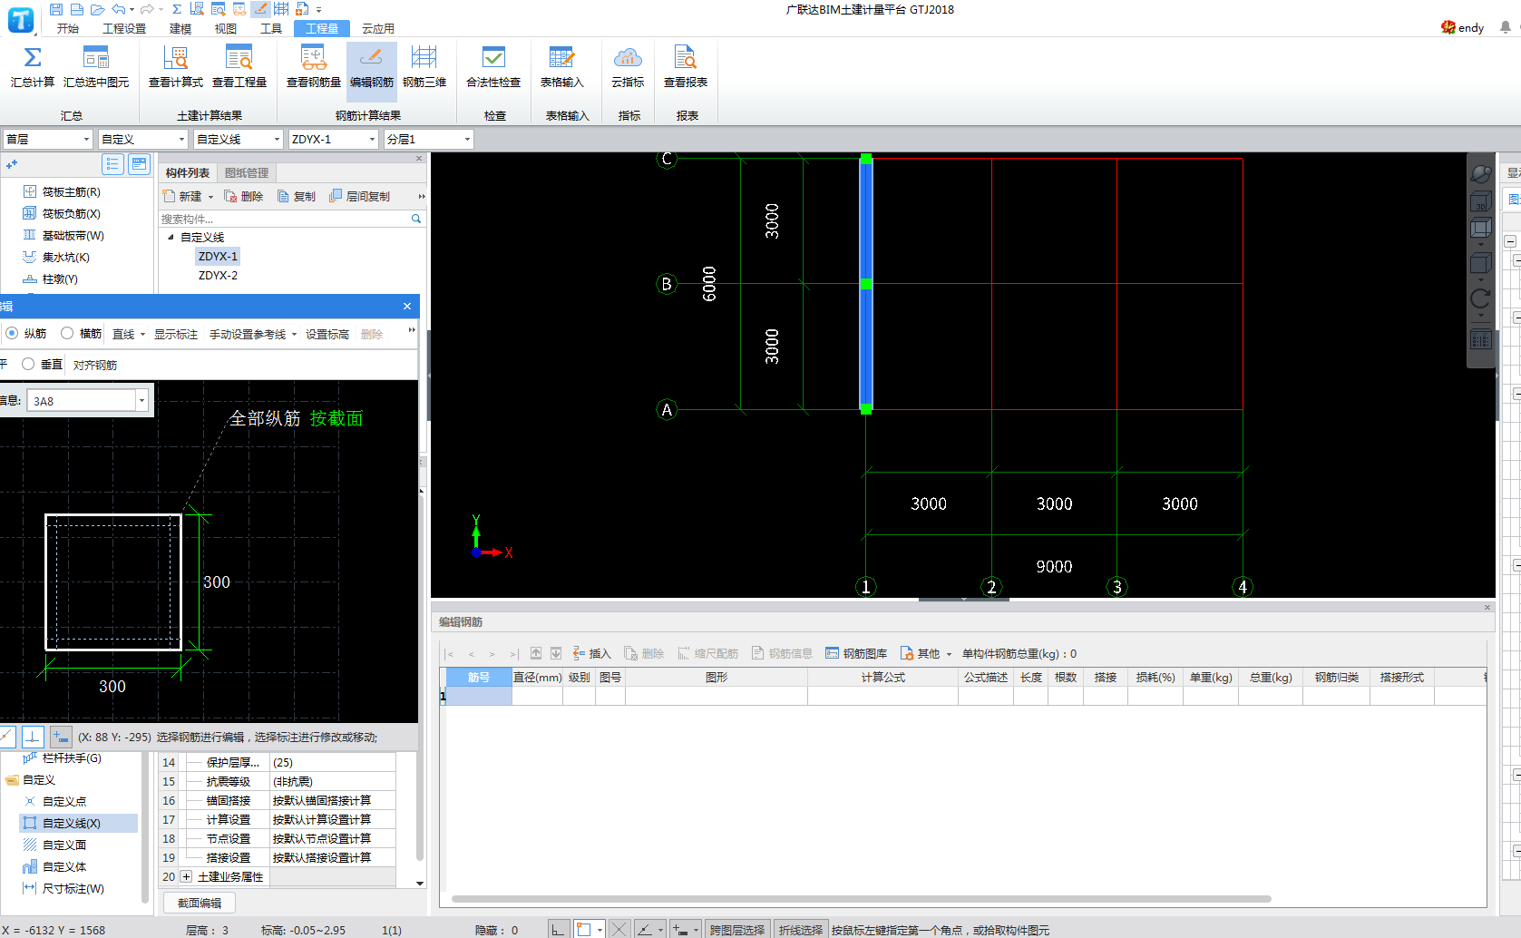The height and width of the screenshot is (938, 1521).
Task: Switch to 工程设置 ribbon tab
Action: coord(124,28)
